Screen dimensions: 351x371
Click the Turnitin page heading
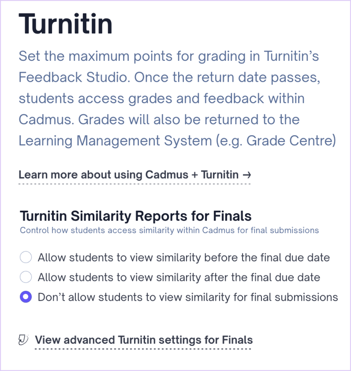click(65, 24)
